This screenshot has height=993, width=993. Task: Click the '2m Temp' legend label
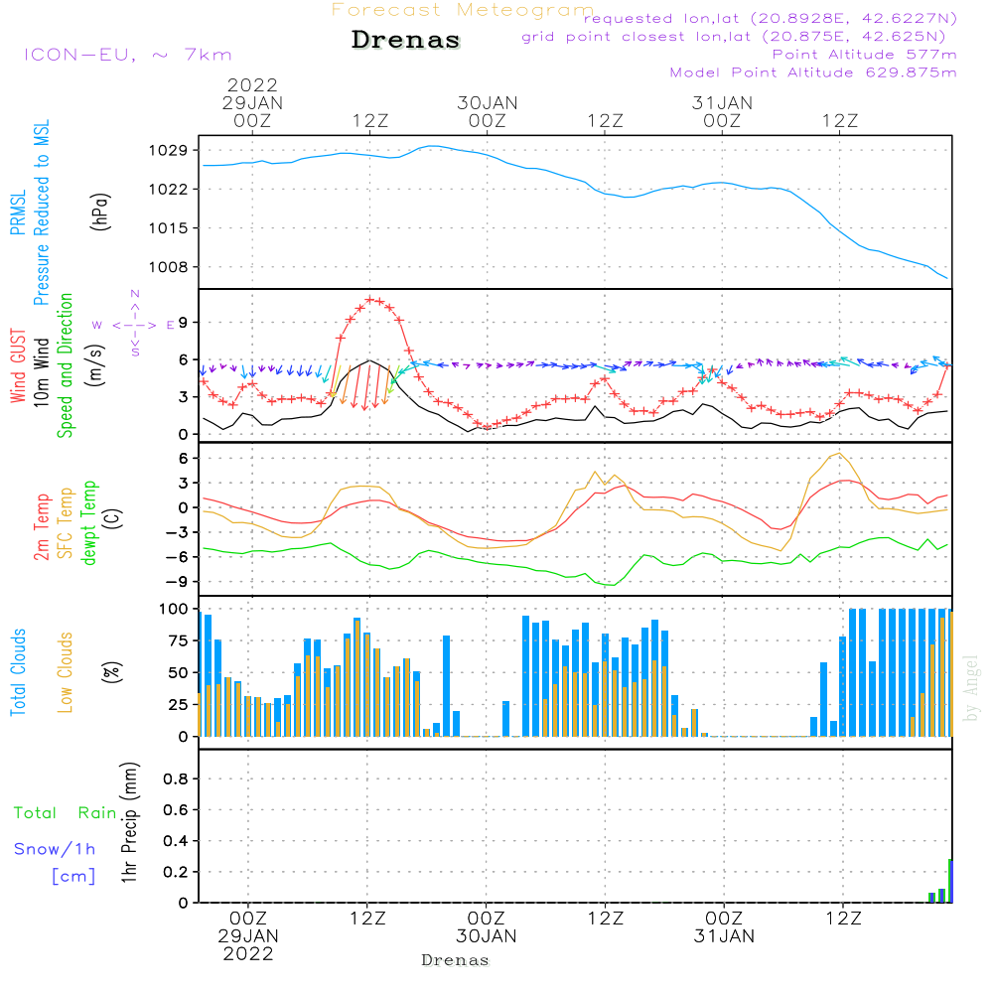41,527
